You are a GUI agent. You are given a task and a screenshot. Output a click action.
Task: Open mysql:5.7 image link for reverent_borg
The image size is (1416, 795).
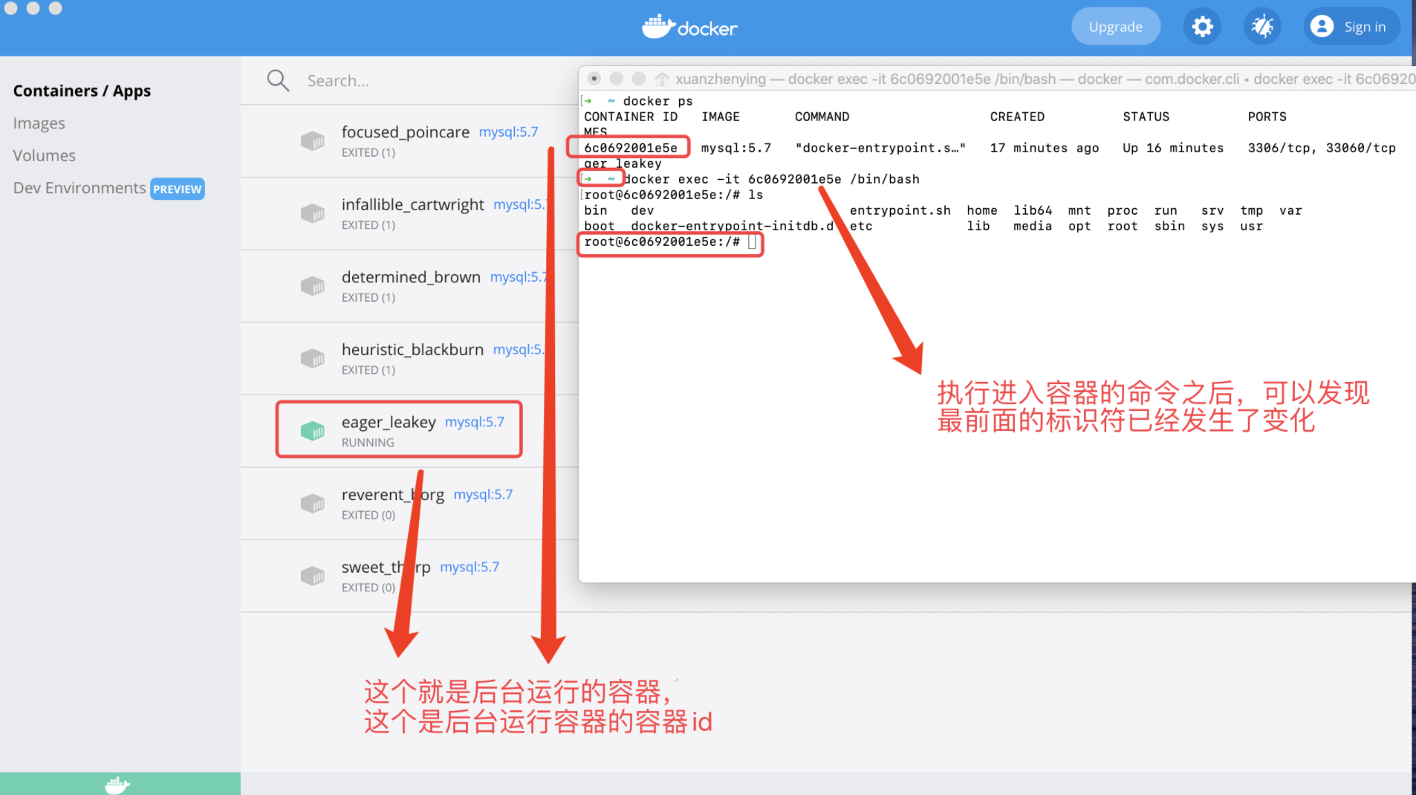point(483,495)
